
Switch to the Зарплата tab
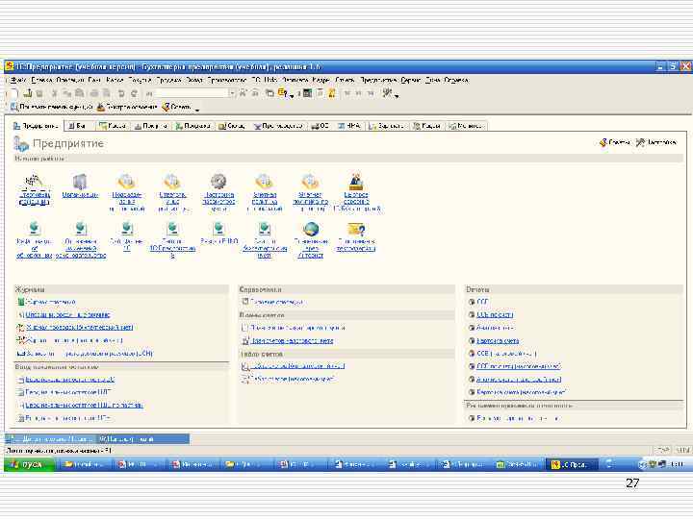(386, 126)
